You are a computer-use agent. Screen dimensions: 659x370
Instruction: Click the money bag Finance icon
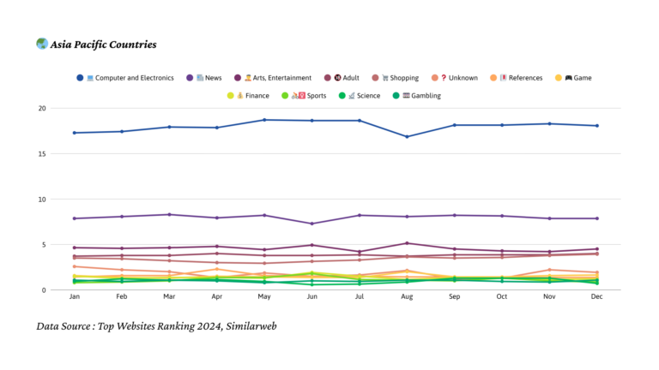click(x=239, y=96)
